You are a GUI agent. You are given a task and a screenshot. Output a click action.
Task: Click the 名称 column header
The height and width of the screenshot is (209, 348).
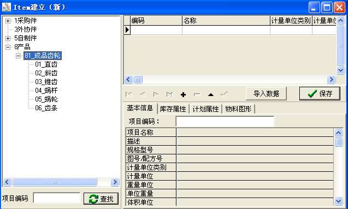[226, 21]
